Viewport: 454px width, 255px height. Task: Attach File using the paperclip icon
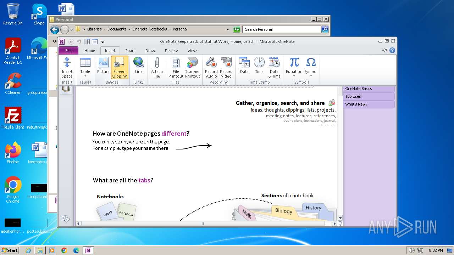point(157,67)
